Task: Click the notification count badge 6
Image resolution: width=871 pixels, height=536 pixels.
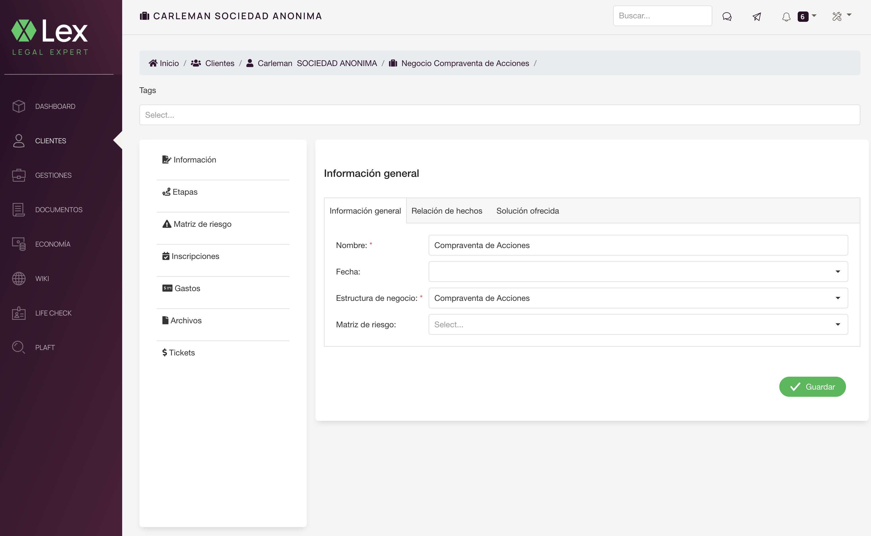Action: pos(803,17)
